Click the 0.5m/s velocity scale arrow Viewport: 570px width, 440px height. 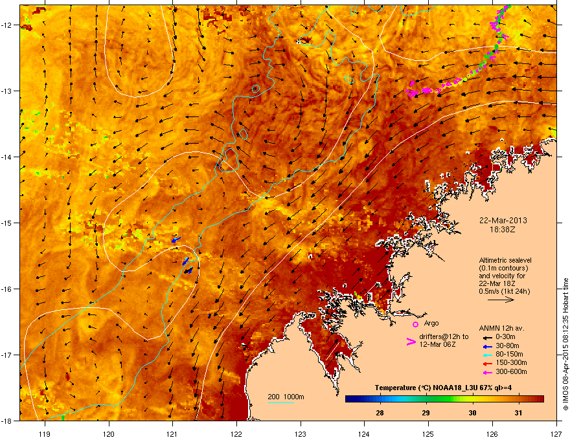[x=501, y=300]
